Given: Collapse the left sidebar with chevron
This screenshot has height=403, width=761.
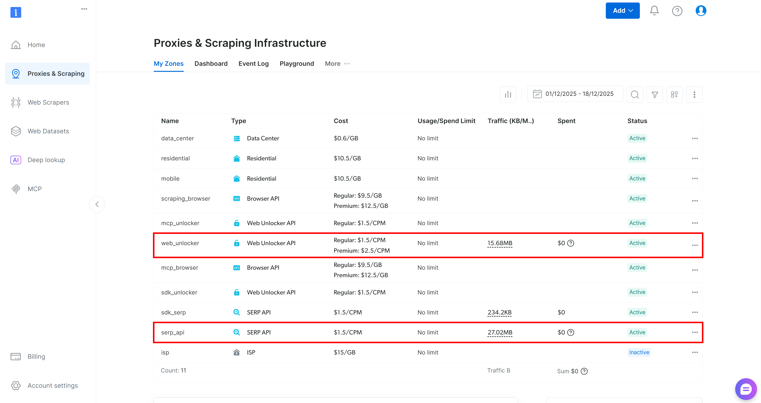Looking at the screenshot, I should pos(97,204).
